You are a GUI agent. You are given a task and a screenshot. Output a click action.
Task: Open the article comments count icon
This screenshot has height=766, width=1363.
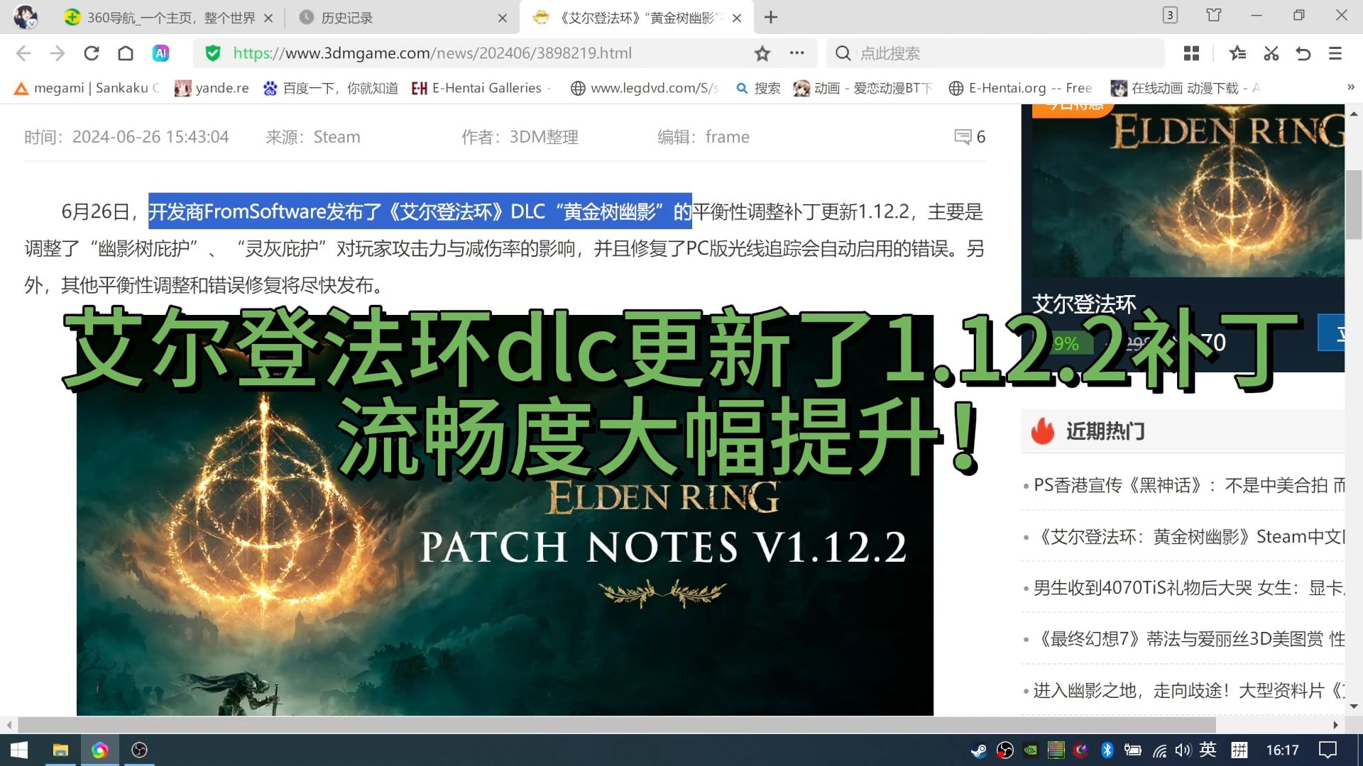coord(970,137)
